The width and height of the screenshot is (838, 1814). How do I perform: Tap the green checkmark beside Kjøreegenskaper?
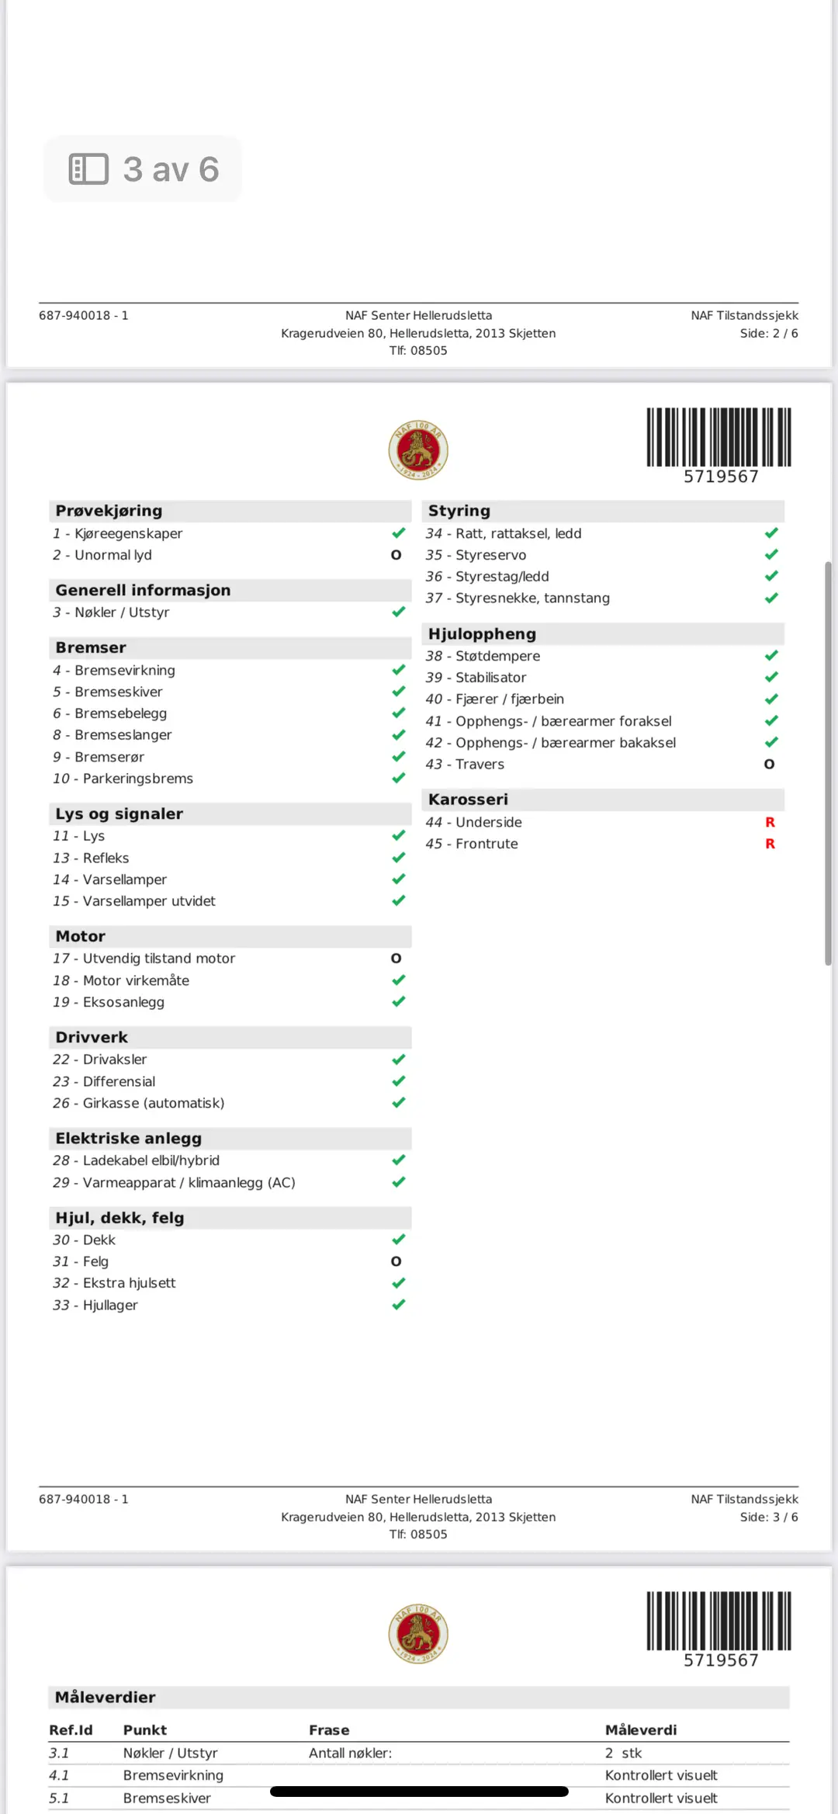point(398,533)
